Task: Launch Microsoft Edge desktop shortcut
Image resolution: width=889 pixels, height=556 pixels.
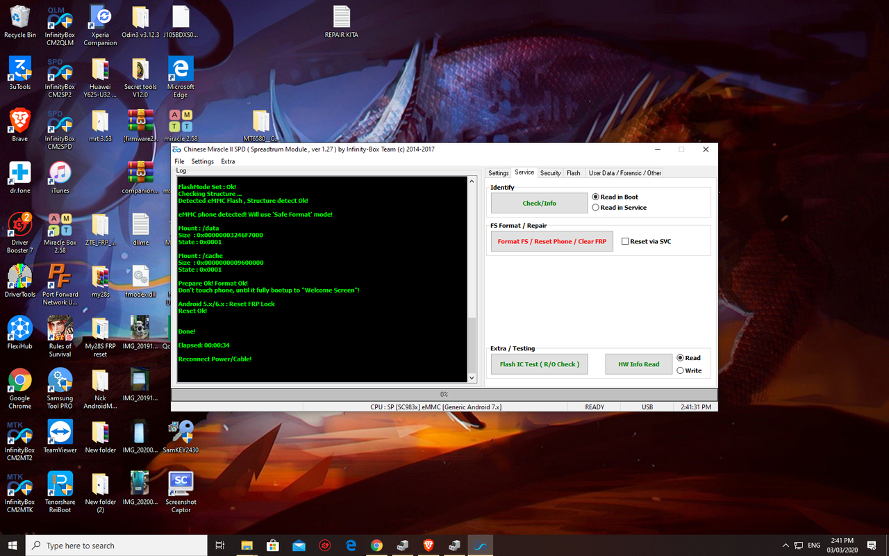Action: point(181,78)
